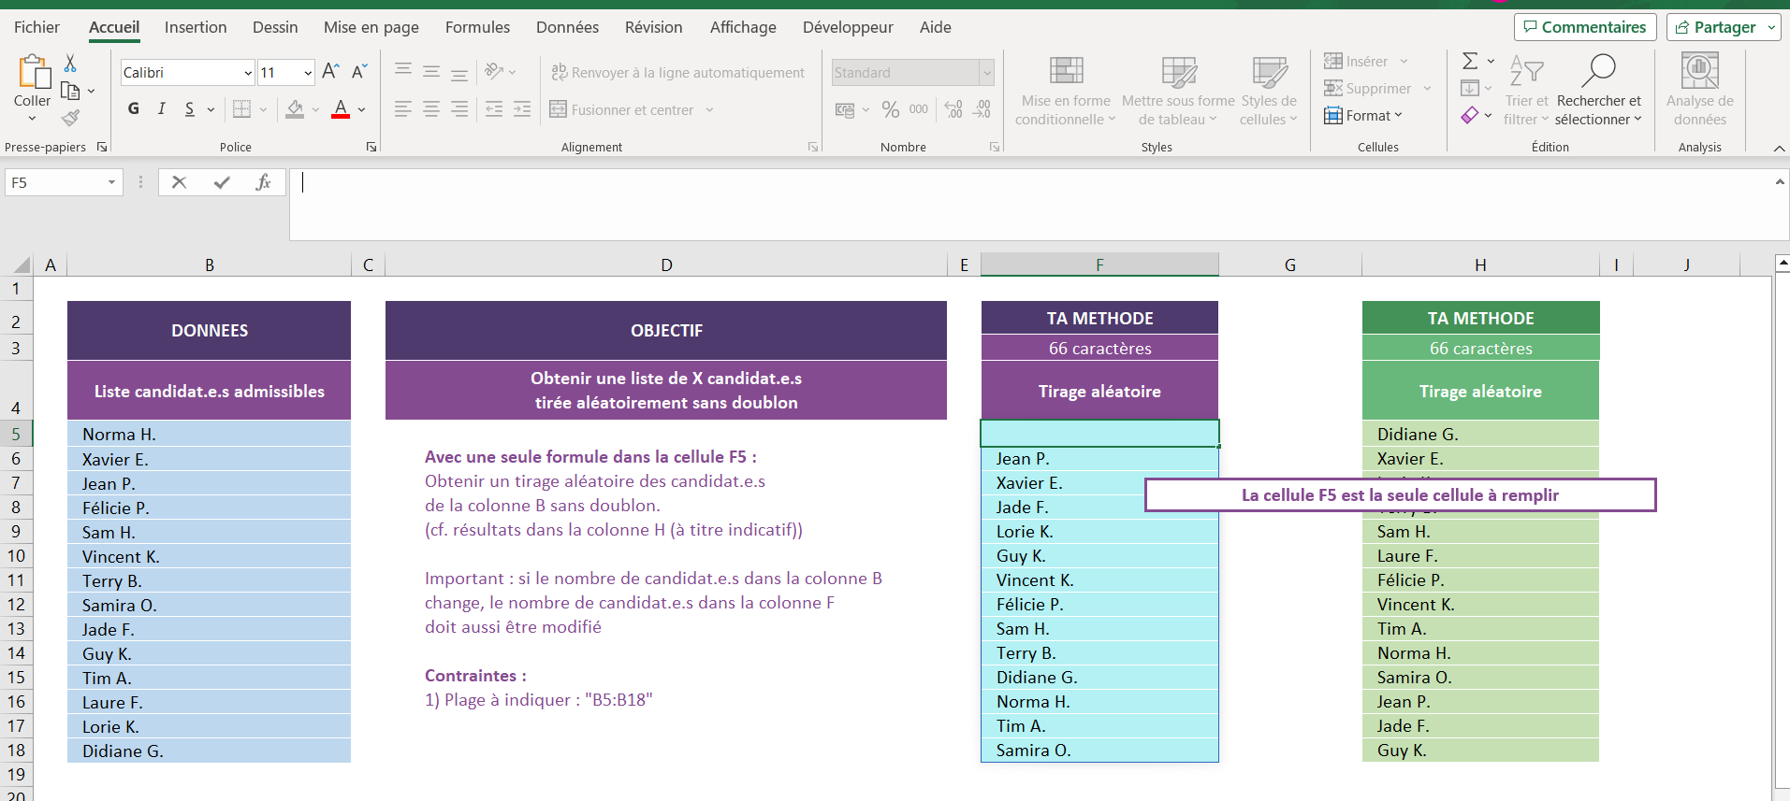The width and height of the screenshot is (1790, 801).
Task: Open the Calibri font name dropdown
Action: (x=248, y=73)
